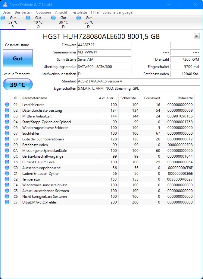Click raw value 000000000064 in Helium row
This screenshot has height=279, width=203.
tap(180, 162)
